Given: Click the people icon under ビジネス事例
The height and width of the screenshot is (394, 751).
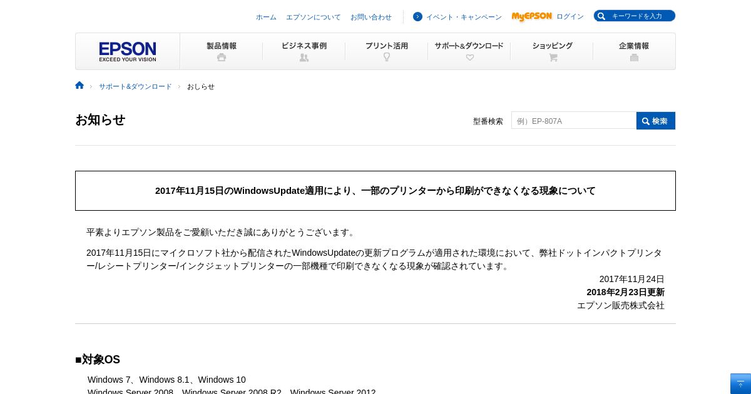Looking at the screenshot, I should click(x=304, y=58).
